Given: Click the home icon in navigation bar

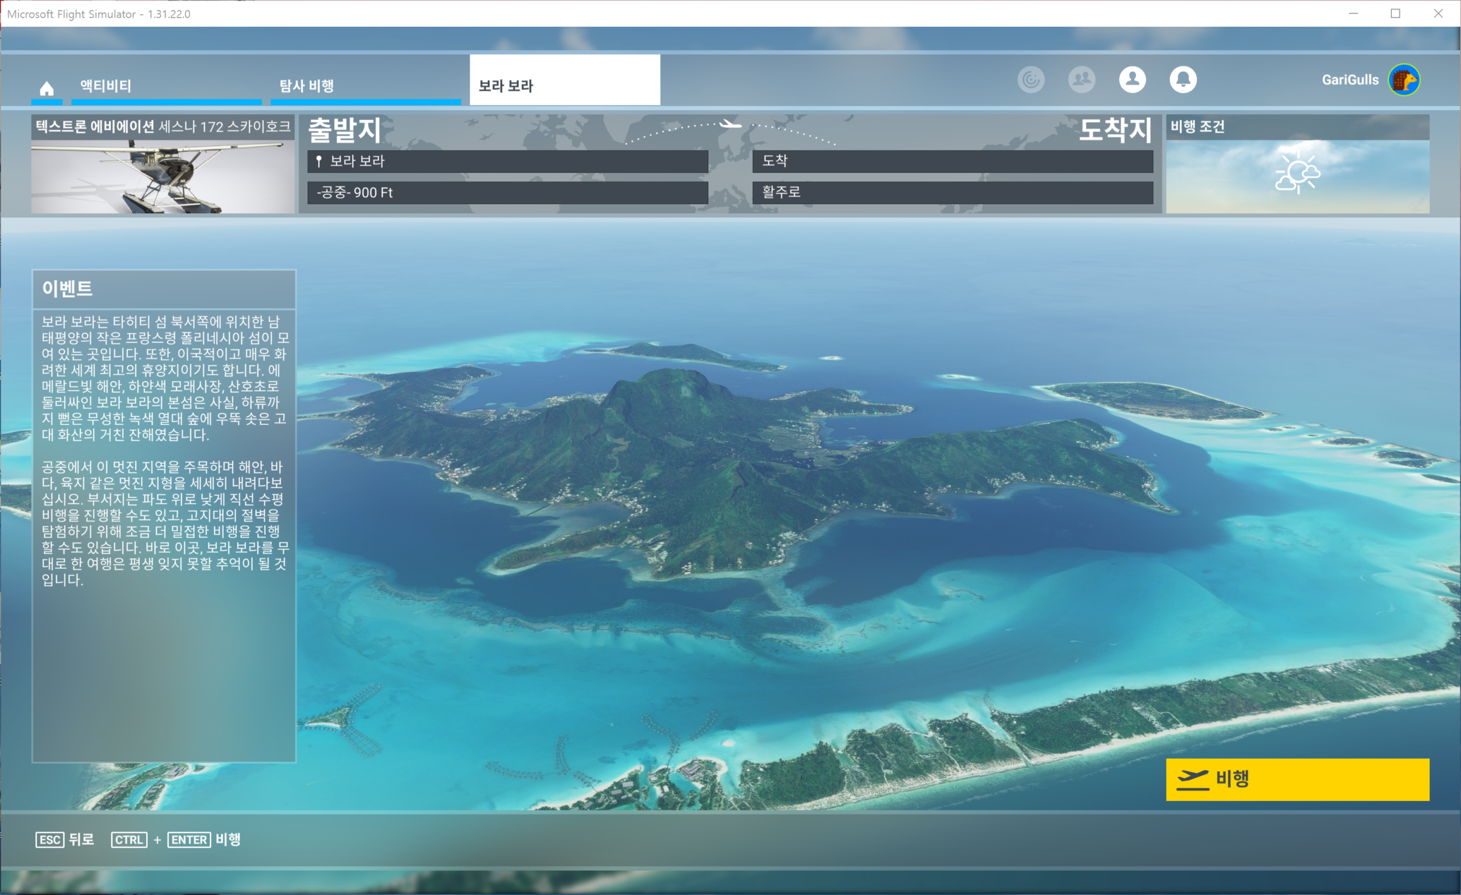Looking at the screenshot, I should tap(47, 88).
